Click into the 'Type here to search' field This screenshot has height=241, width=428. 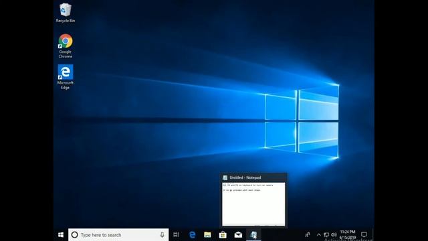point(118,235)
